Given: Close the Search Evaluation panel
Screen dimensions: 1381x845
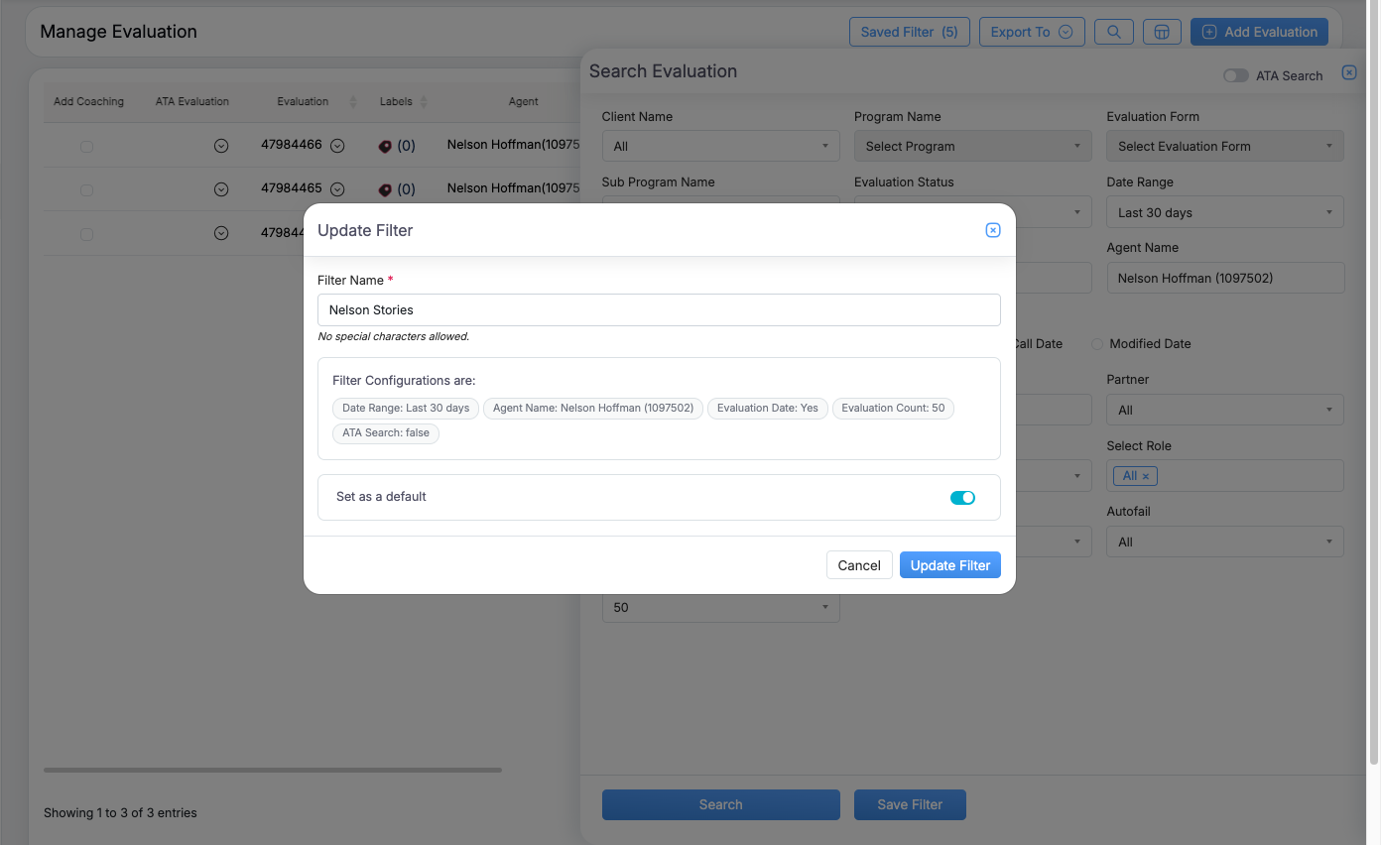Looking at the screenshot, I should pos(1348,72).
